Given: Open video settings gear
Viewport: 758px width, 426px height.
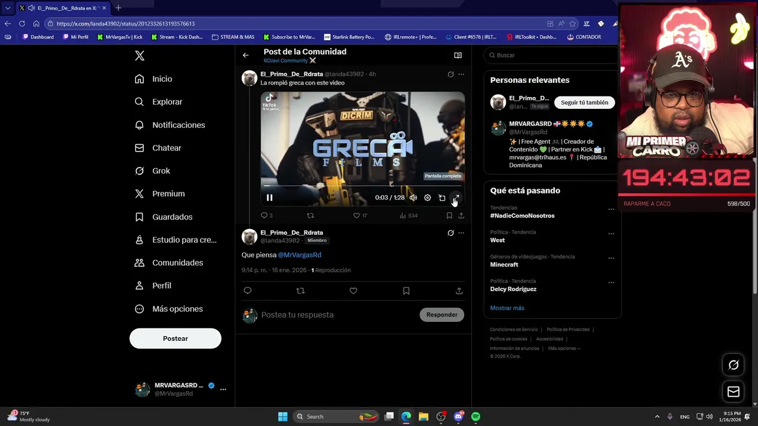Looking at the screenshot, I should pyautogui.click(x=428, y=198).
